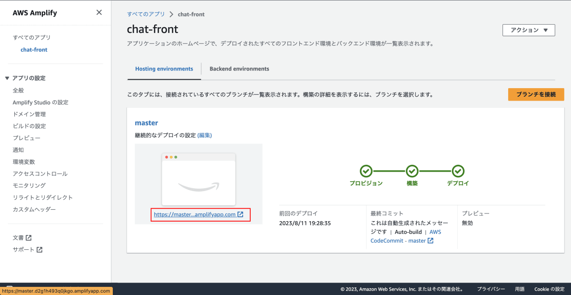Click the 前回のデプロイ label

[298, 214]
